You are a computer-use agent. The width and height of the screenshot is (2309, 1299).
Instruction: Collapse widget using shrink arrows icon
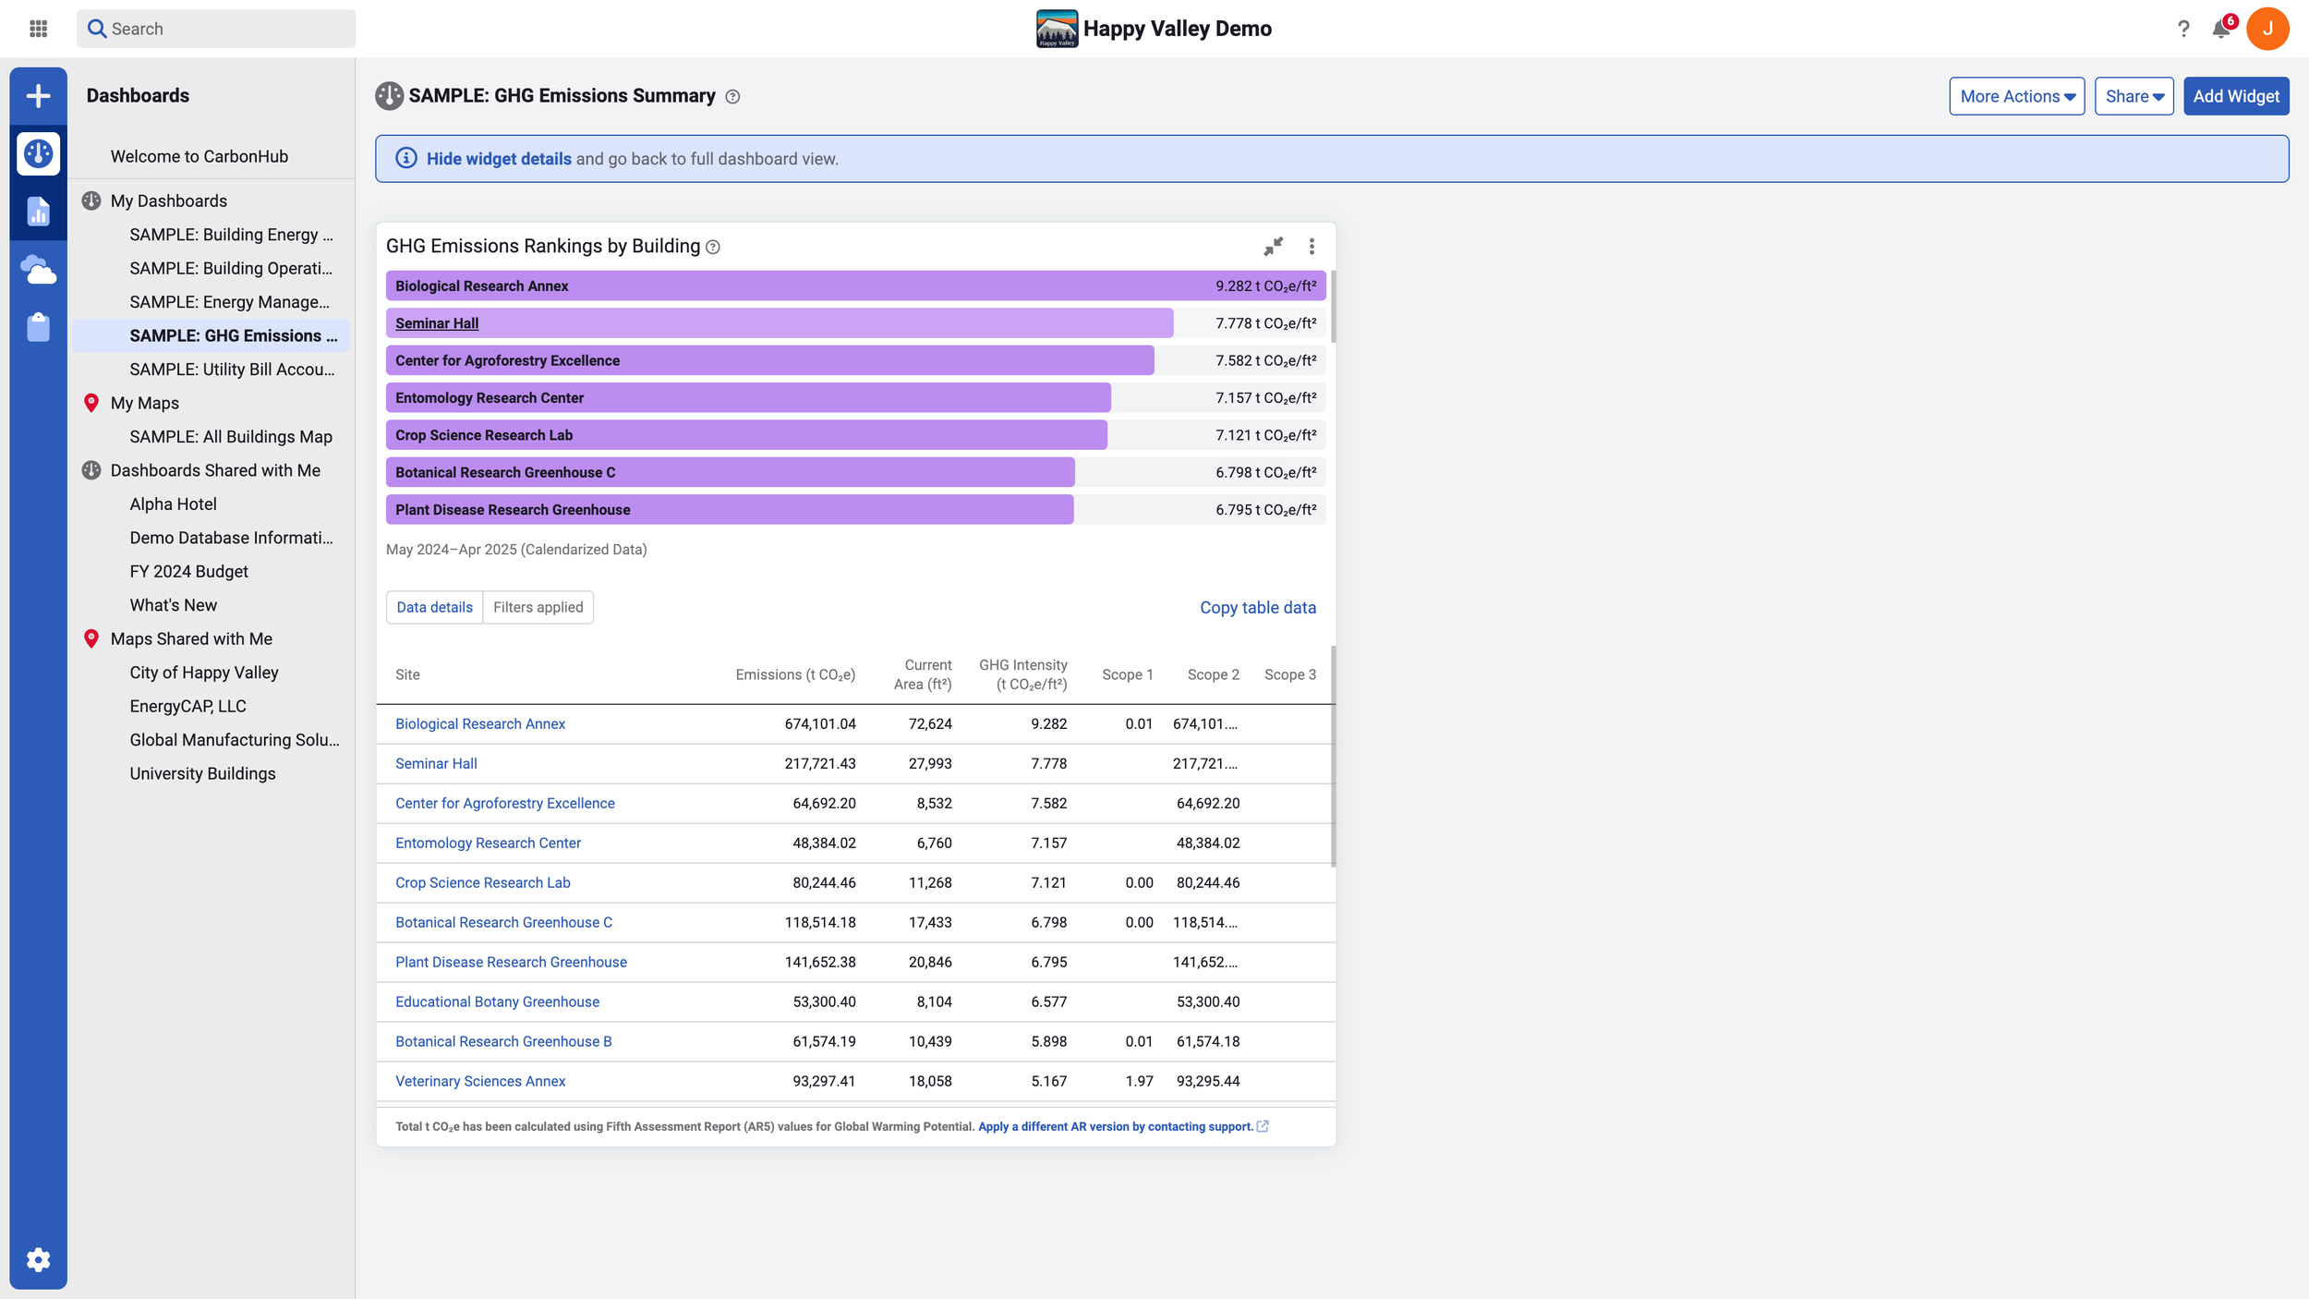[x=1273, y=247]
